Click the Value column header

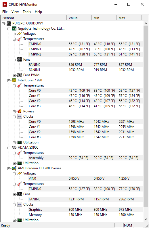point(79,18)
